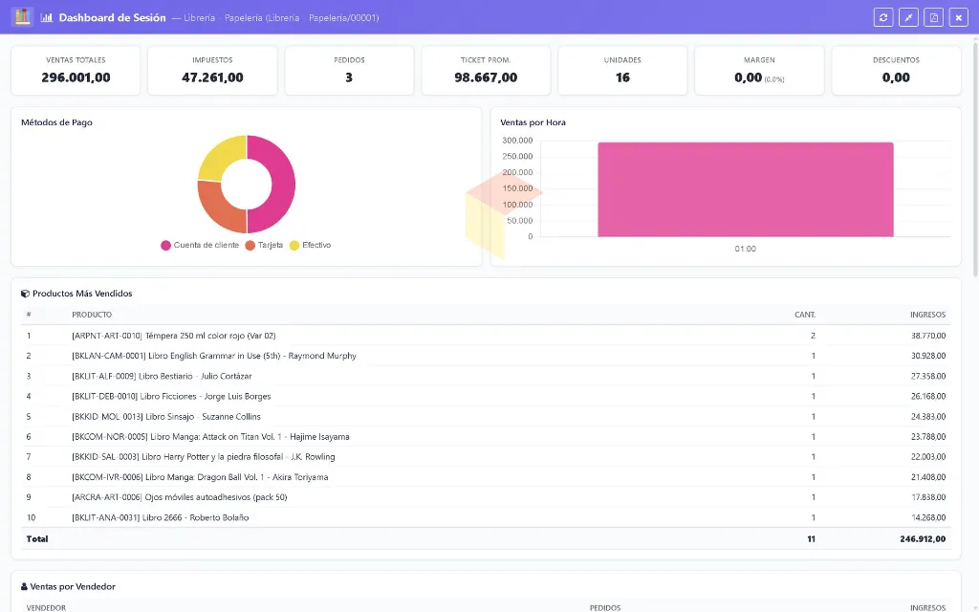Click the 01:00 sales bar in hourly chart
Screen dimensions: 979x612
pyautogui.click(x=746, y=190)
